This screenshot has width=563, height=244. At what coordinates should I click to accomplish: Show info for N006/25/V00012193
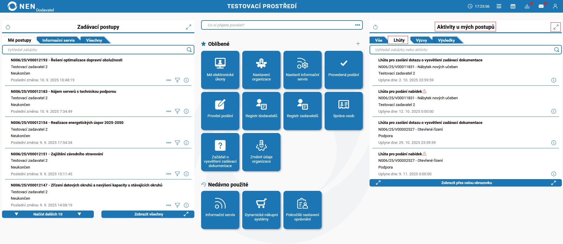(186, 80)
